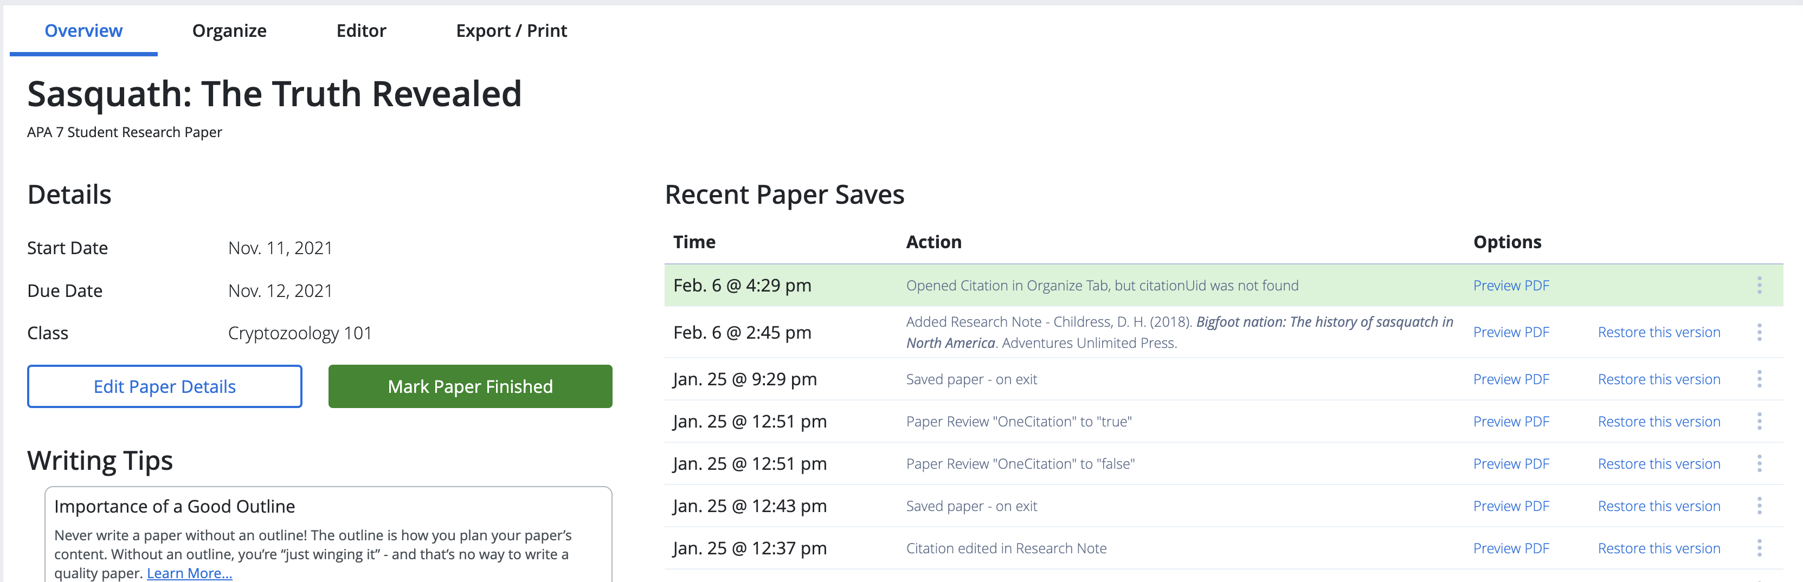Open options for the OneCitation to "true" save

[1760, 421]
